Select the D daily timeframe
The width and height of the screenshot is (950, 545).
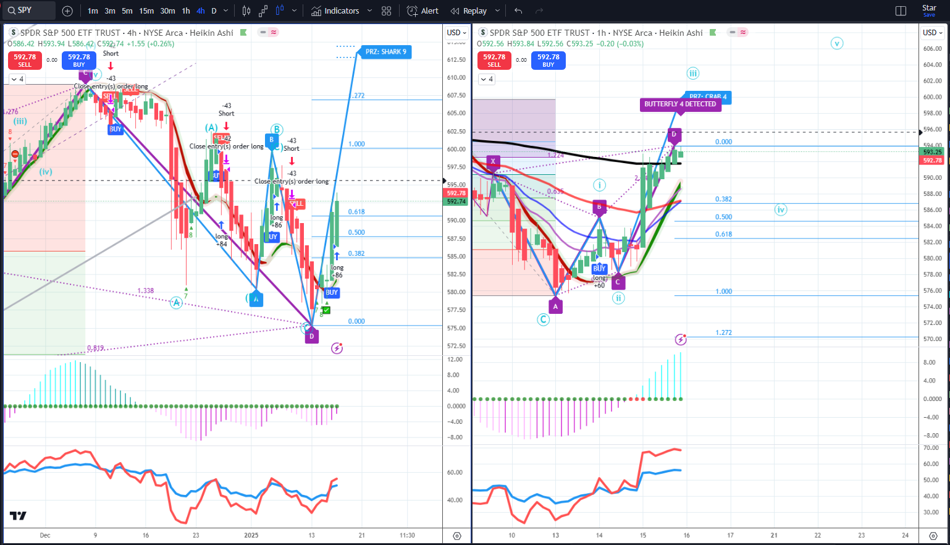214,11
